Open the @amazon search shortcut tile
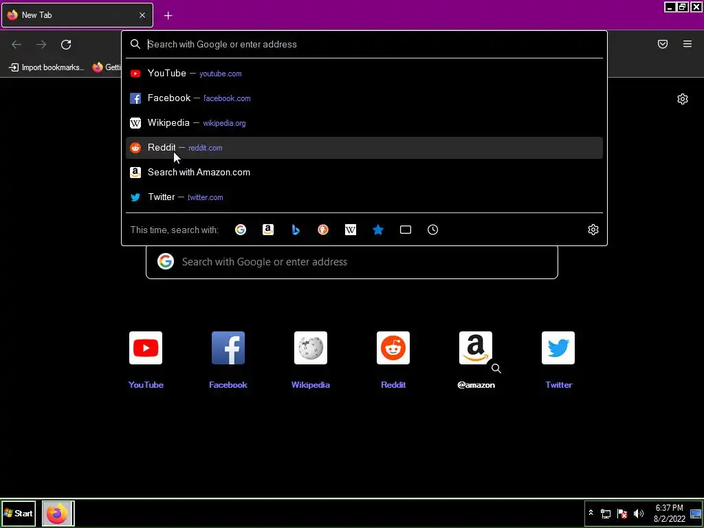This screenshot has width=704, height=528. (x=476, y=348)
